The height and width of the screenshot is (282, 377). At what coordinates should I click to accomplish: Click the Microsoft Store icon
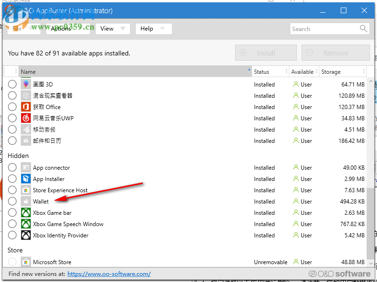click(25, 262)
